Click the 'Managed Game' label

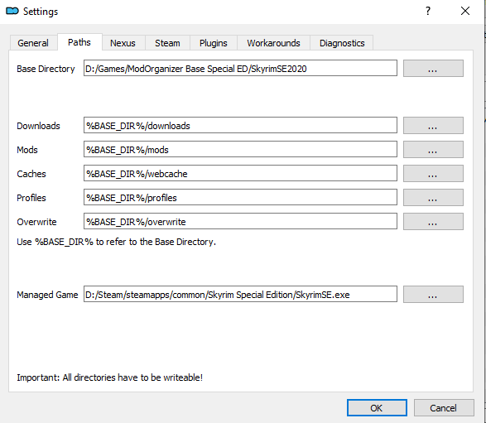pos(47,295)
